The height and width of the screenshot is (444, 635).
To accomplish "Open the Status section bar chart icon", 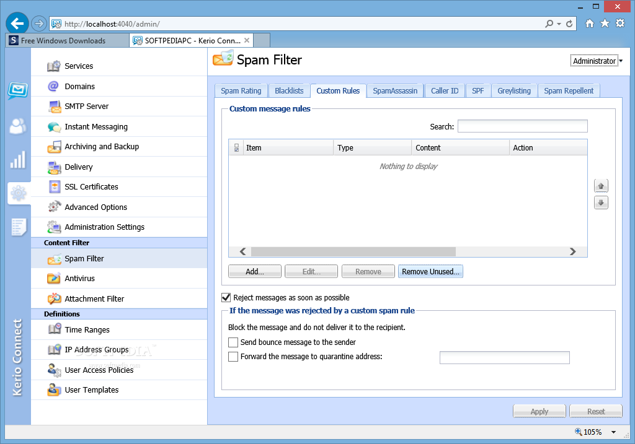I will tap(18, 160).
